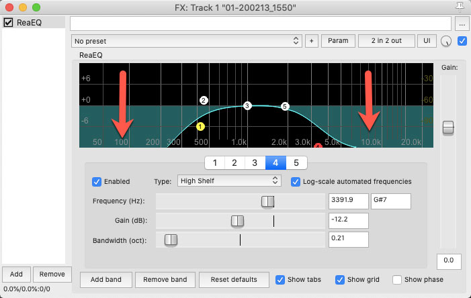Select band point 5 on EQ curve
The height and width of the screenshot is (298, 471).
(285, 106)
